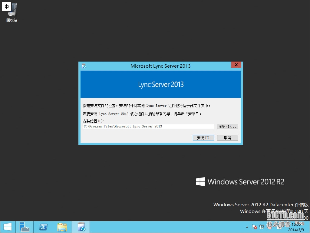Select the Lync setup taskbar item
310x233 pixels.
tap(81, 227)
